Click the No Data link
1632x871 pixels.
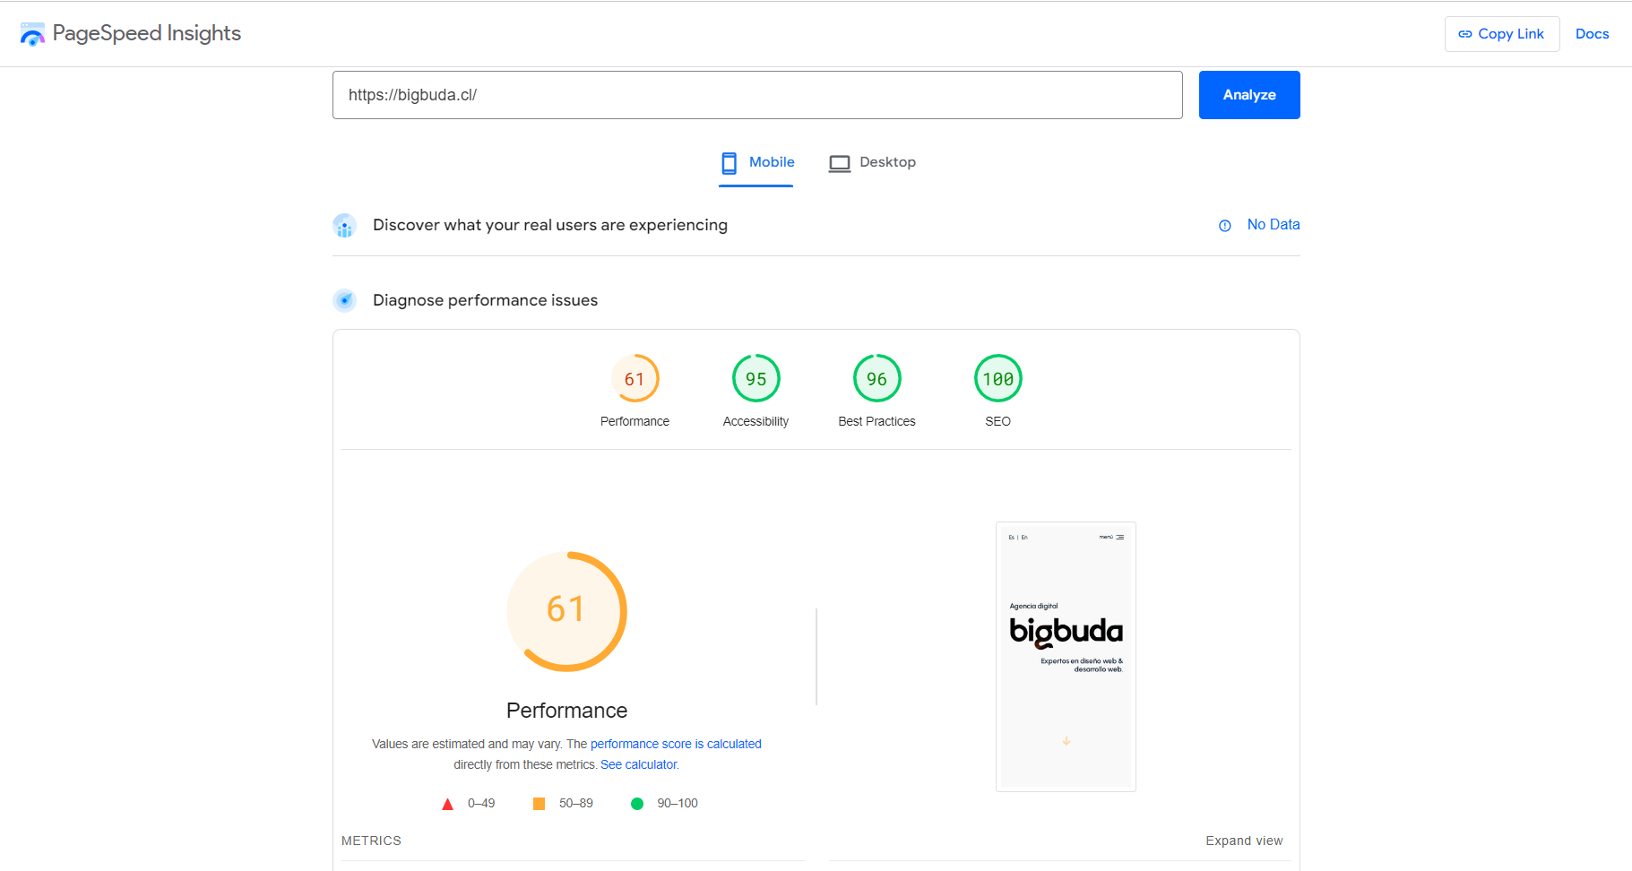click(1274, 225)
